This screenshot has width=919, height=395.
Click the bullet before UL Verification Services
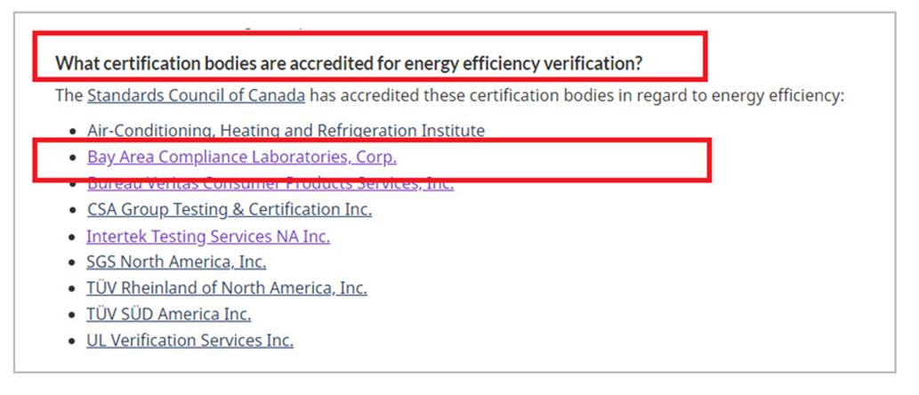tap(73, 341)
